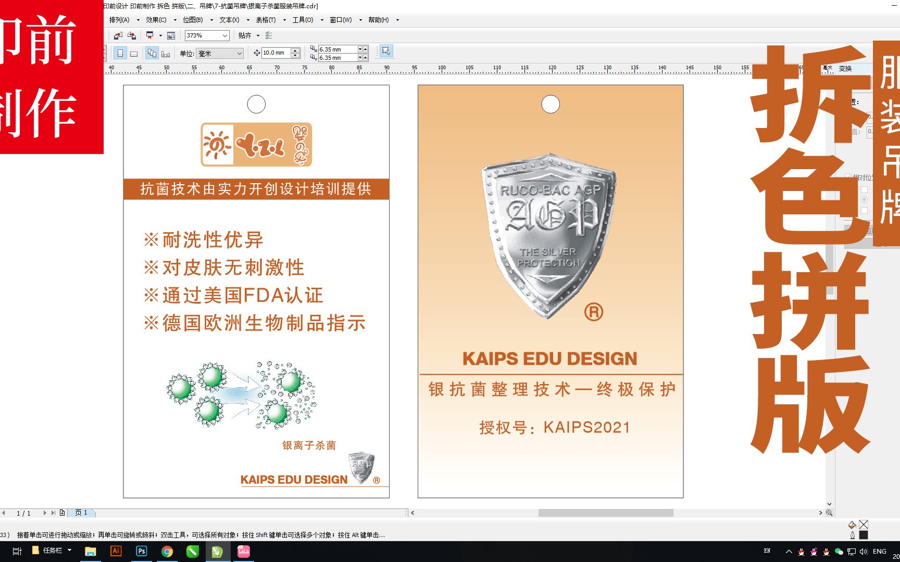Viewport: 900px width, 562px height.
Task: Click the no-fill color swatch in status bar
Action: 864,525
